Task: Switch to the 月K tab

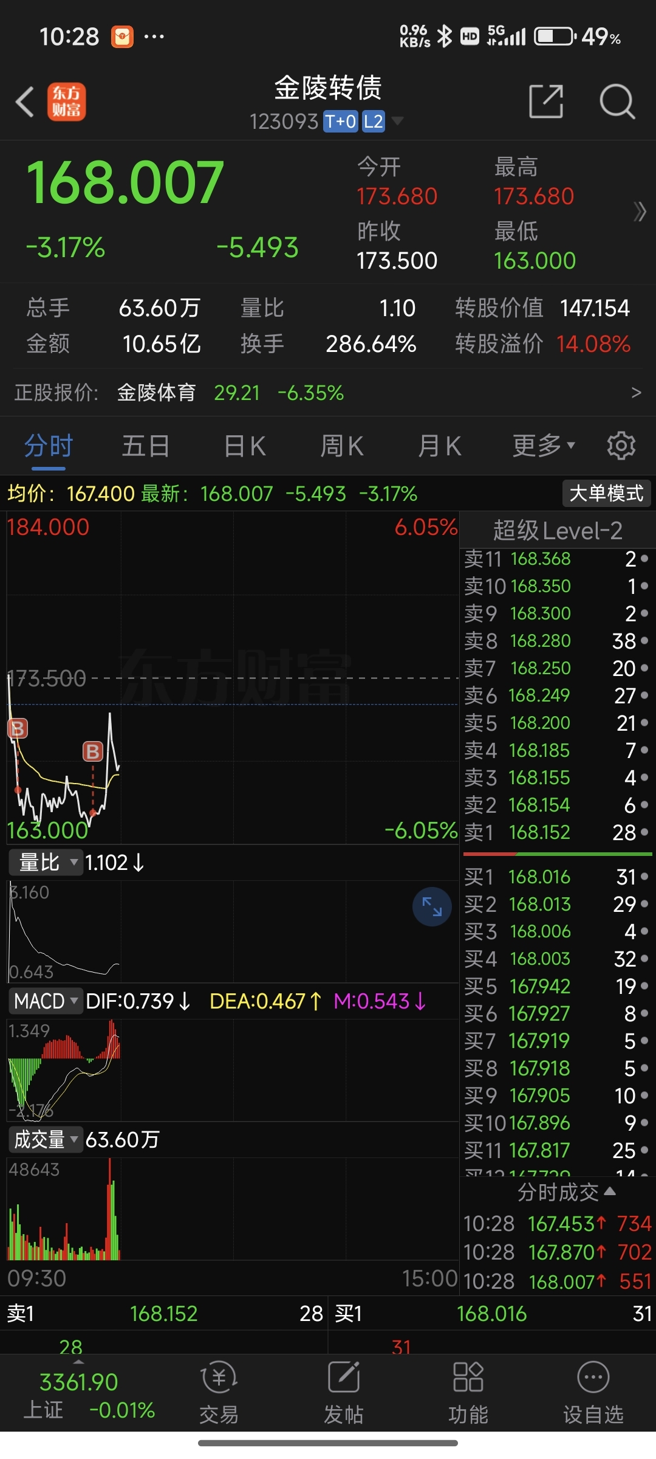Action: click(440, 446)
